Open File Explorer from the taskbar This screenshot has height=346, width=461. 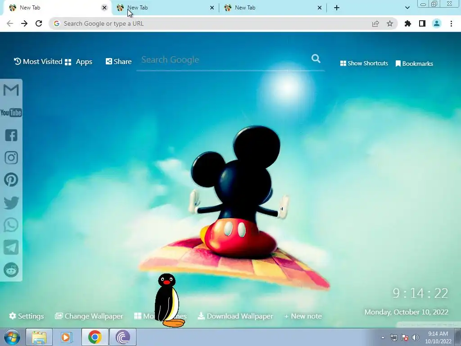[39, 337]
